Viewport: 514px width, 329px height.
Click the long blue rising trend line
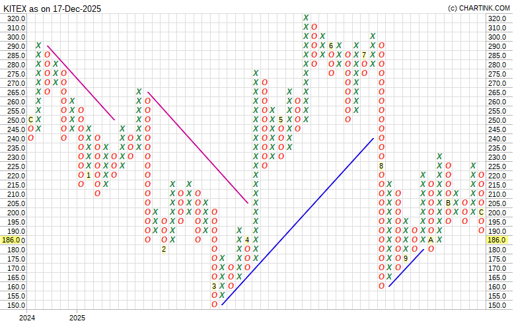pos(297,221)
